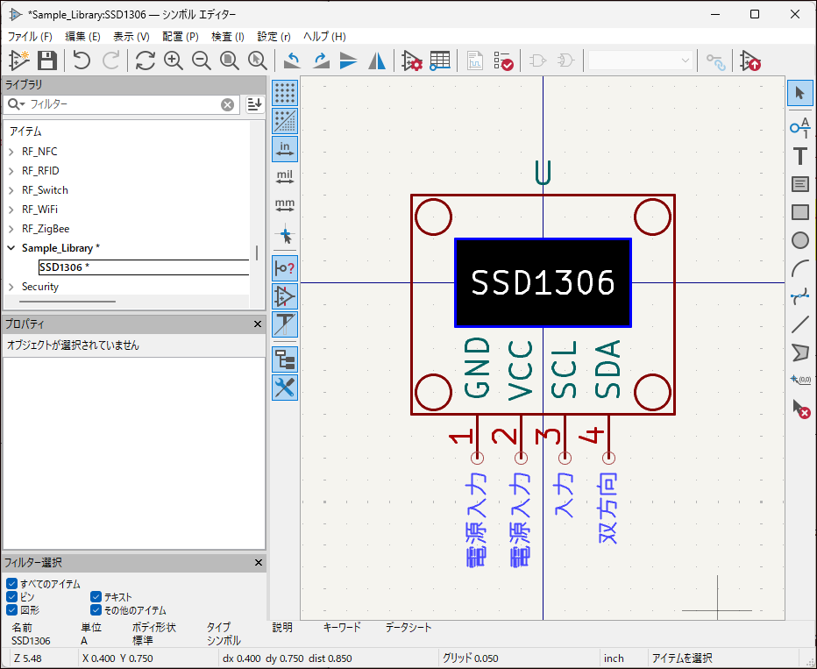Open the pin table icon
Viewport: 817px width, 669px height.
[x=440, y=60]
